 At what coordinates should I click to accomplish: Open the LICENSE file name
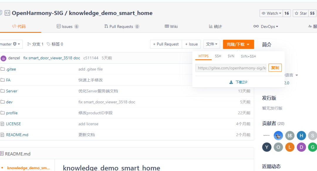click(x=13, y=124)
